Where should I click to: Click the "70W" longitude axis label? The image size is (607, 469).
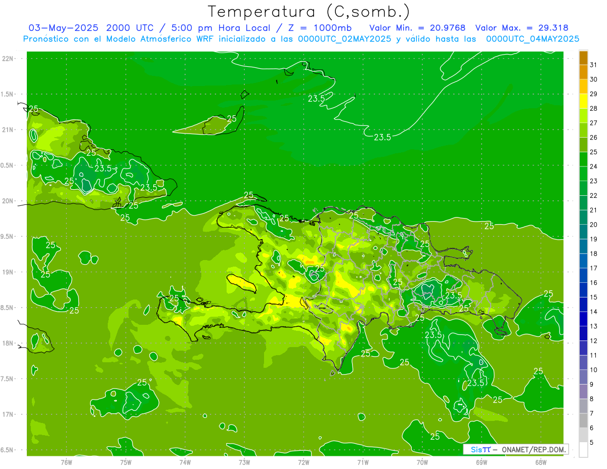click(x=422, y=462)
